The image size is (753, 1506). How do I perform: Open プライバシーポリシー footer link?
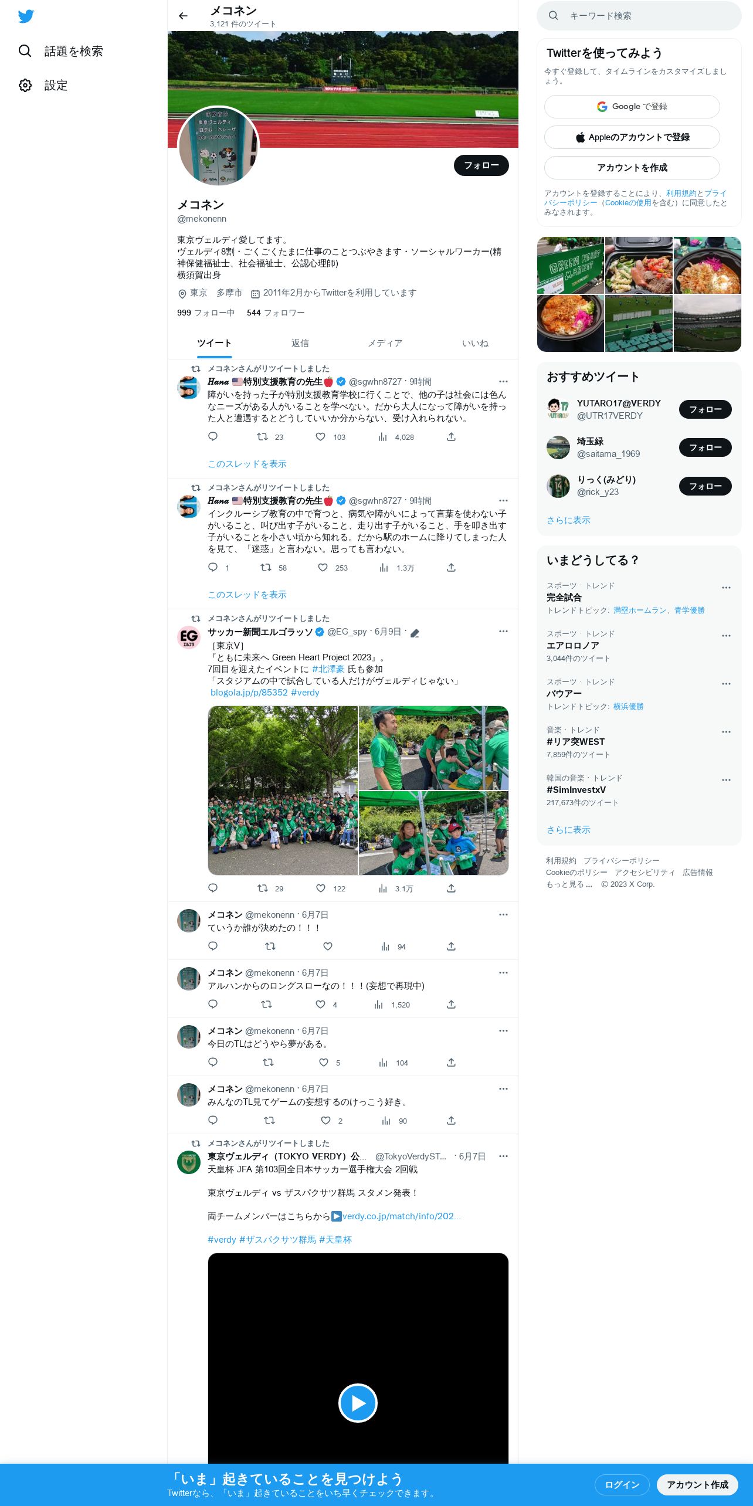(x=621, y=860)
